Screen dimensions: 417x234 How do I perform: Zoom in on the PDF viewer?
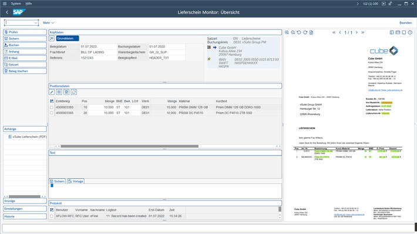287,32
